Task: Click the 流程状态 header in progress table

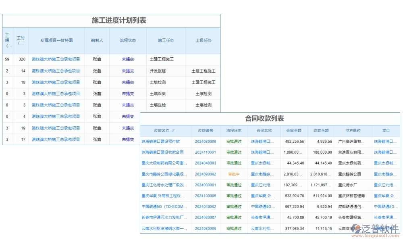Action: [x=128, y=40]
